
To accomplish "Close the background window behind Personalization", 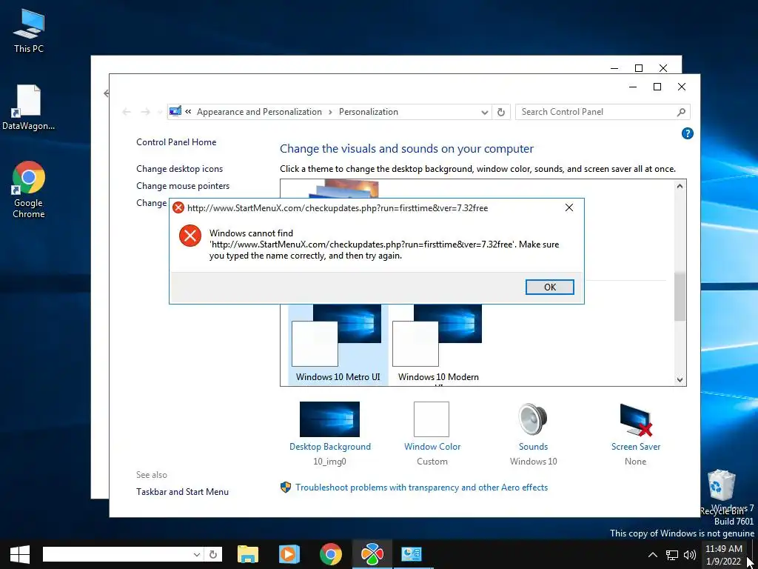I will (663, 68).
